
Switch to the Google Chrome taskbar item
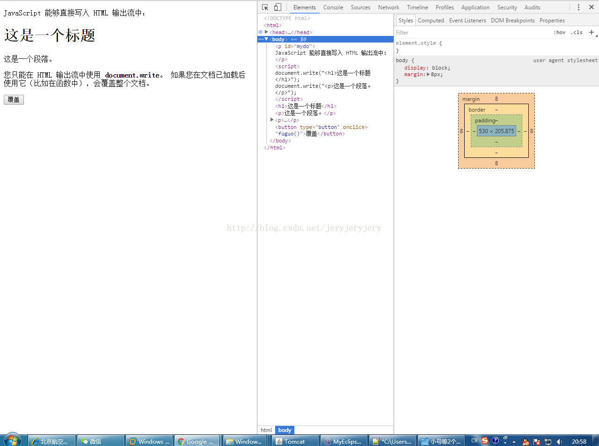point(197,441)
